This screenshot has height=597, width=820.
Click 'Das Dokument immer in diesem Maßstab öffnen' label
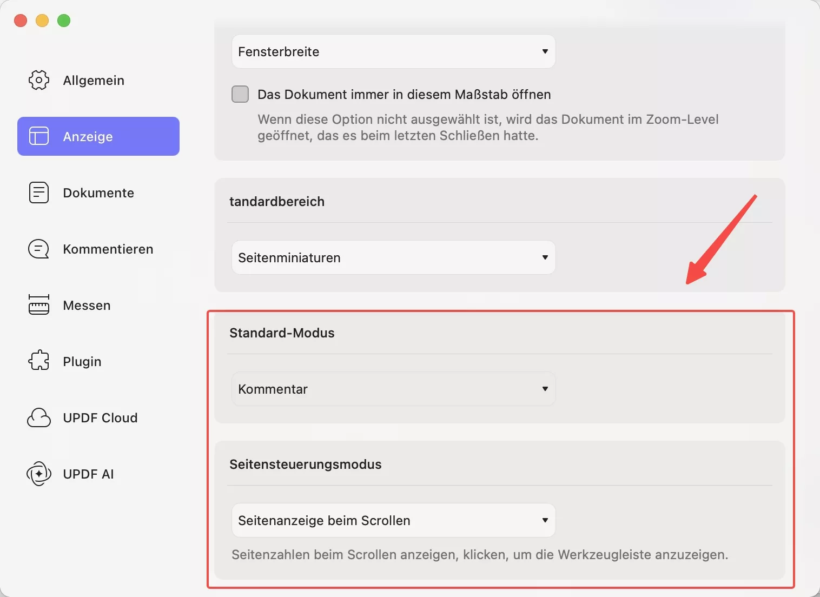(x=404, y=94)
